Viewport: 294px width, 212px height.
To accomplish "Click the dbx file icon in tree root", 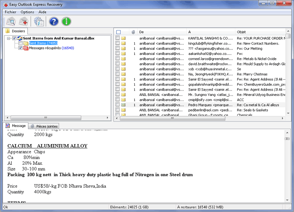I will 20,38.
